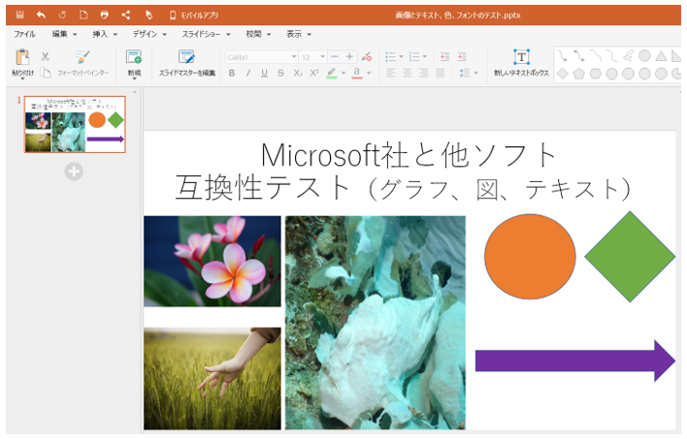Click the Paste (貼り付け) clipboard icon

click(21, 57)
